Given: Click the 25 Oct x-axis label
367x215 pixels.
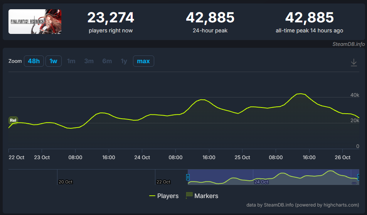Looking at the screenshot, I should (242, 158).
